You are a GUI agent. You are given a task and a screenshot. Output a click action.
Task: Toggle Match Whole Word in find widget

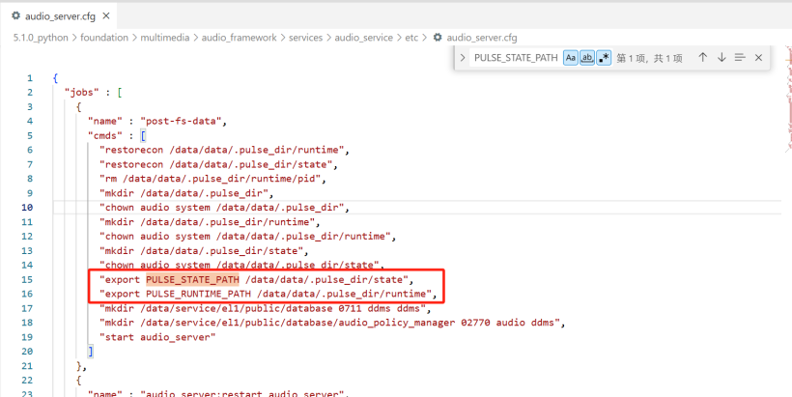(x=587, y=58)
